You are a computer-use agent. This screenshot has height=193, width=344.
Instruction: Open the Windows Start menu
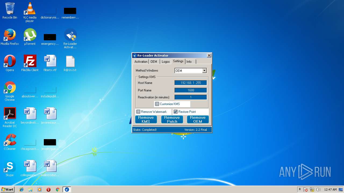point(7,190)
